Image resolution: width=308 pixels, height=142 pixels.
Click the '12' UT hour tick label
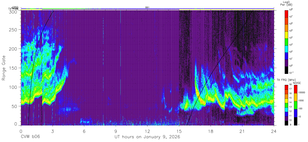(x=147, y=131)
